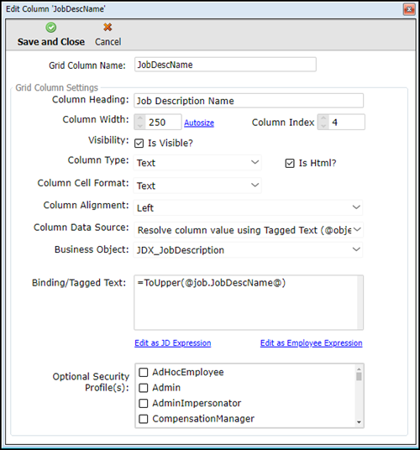Open the Edit as JD Expression link

(173, 343)
